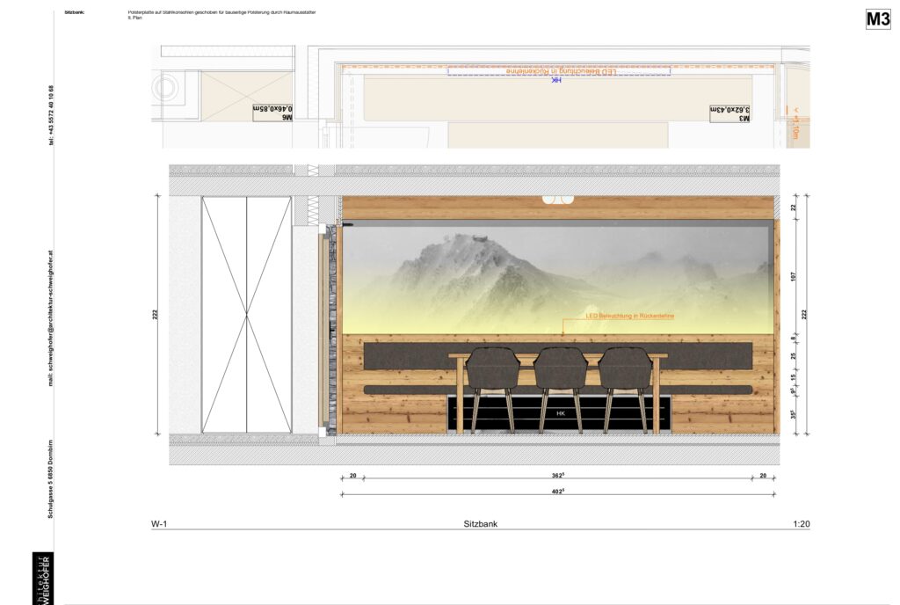The height and width of the screenshot is (605, 900).
Task: Click the HK radiator label under the table
Action: click(x=561, y=413)
